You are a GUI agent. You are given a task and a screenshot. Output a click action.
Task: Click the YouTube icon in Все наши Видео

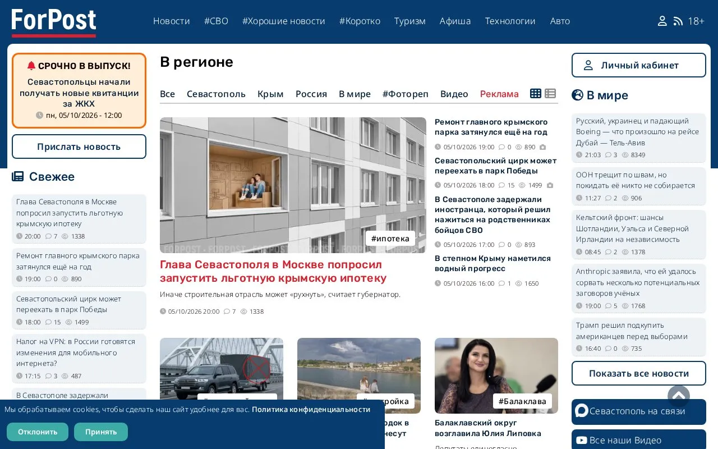coord(582,441)
